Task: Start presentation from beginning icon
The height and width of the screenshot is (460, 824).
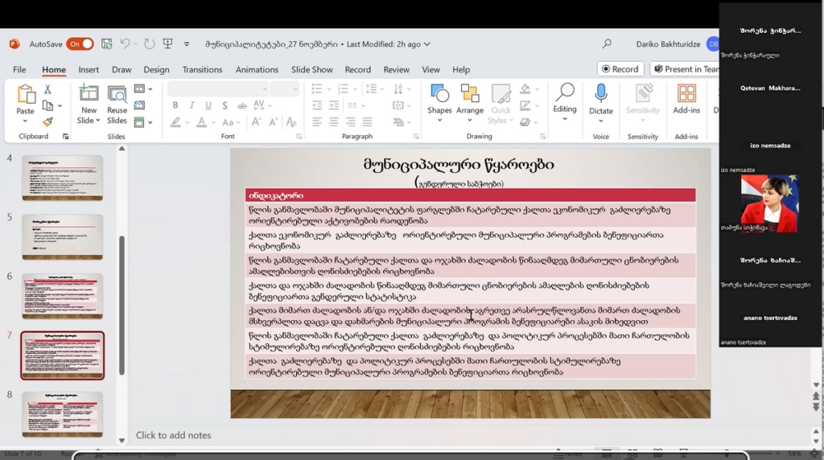Action: (167, 44)
